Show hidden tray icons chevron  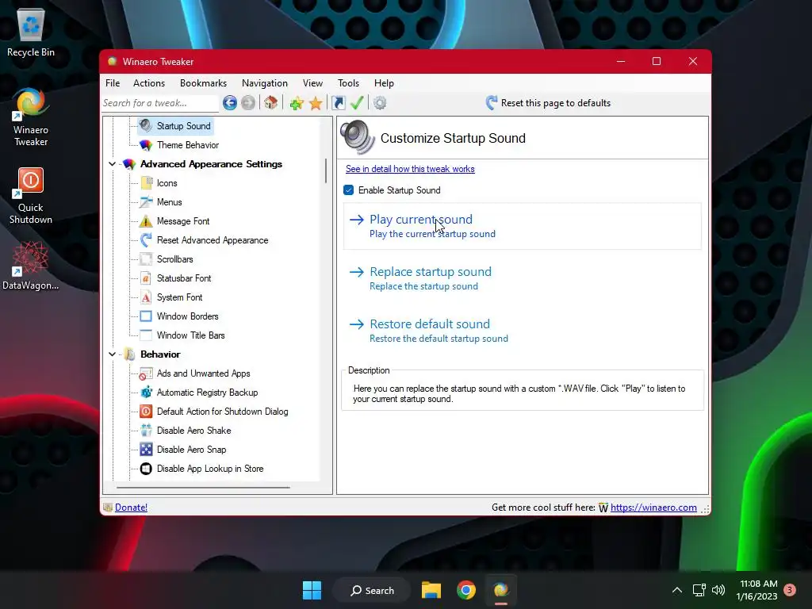(x=677, y=590)
